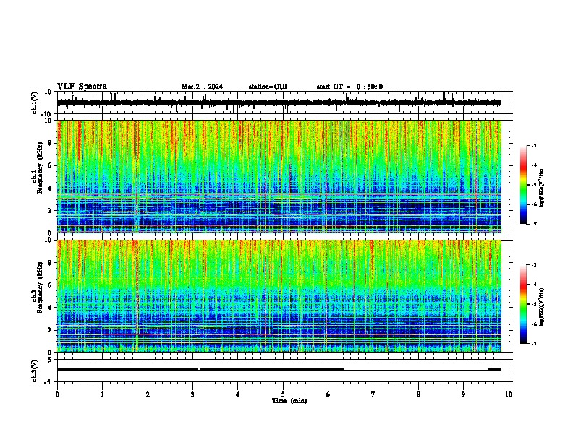The width and height of the screenshot is (573, 442).
Task: Click time axis tick label "6"
Action: pos(328,394)
